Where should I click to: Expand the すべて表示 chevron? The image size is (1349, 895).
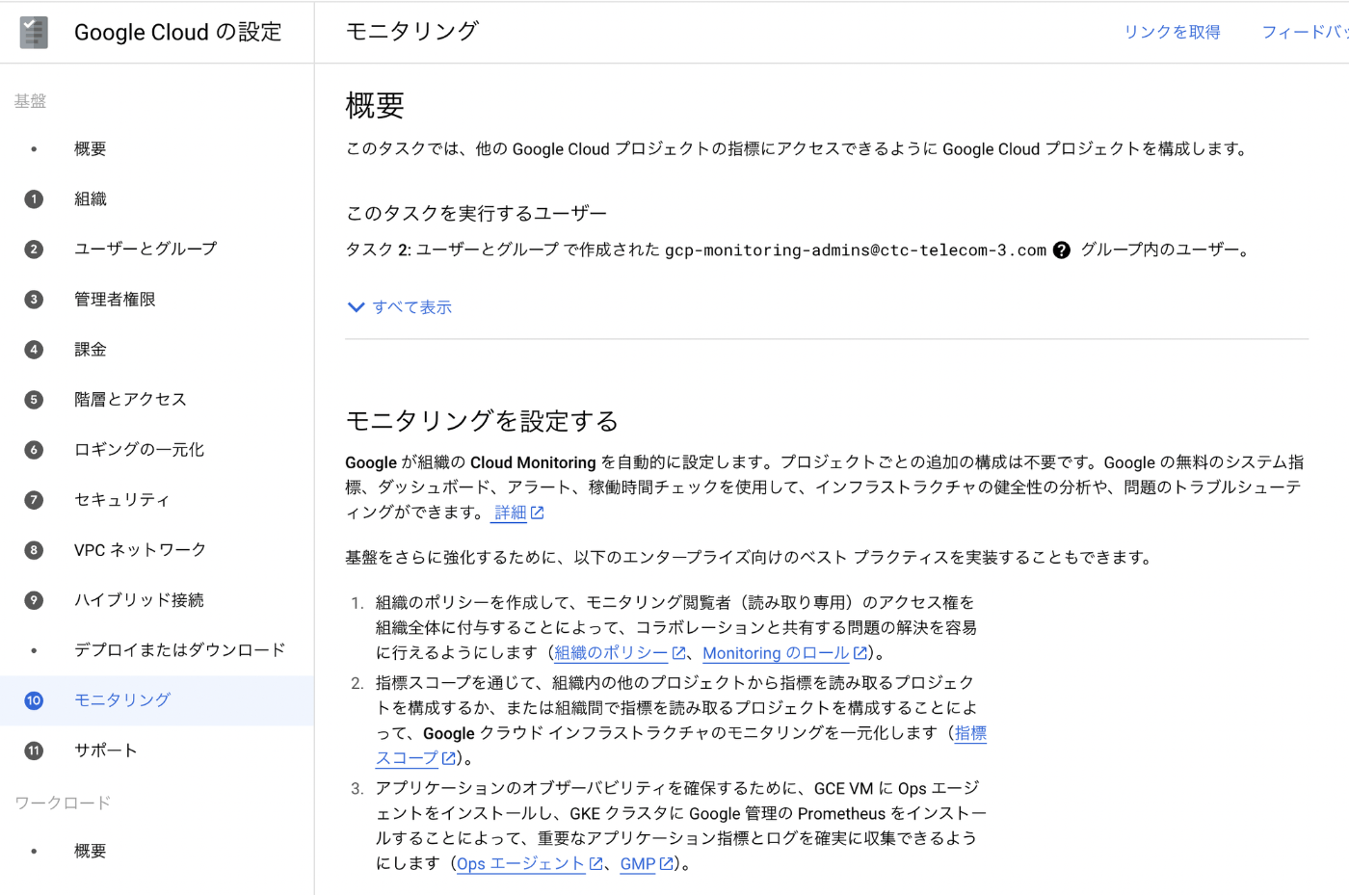(x=356, y=307)
